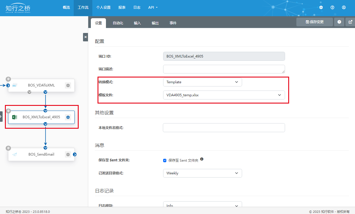Switch to the 事件 tab
Screen dimensions: 355x214
pos(173,23)
